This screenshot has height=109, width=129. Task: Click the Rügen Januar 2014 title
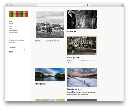point(74,89)
